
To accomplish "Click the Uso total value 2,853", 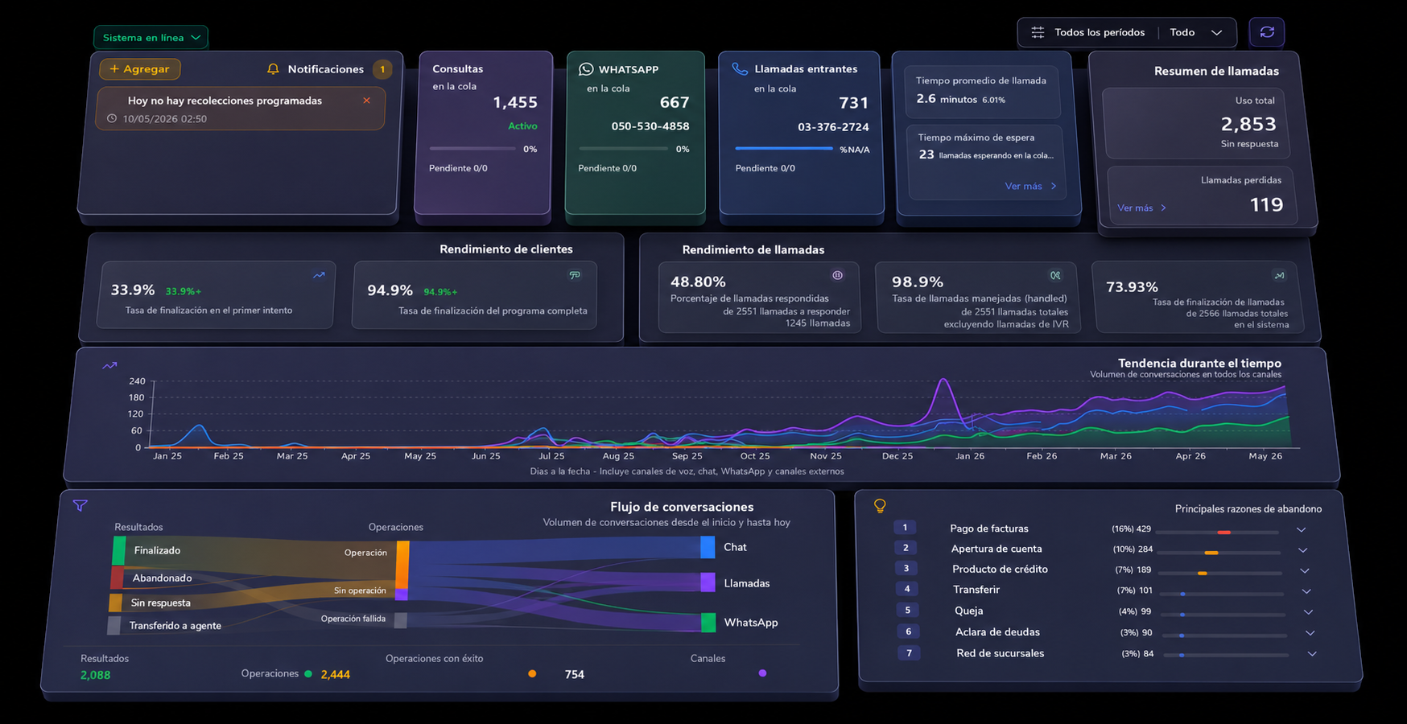I will 1248,124.
